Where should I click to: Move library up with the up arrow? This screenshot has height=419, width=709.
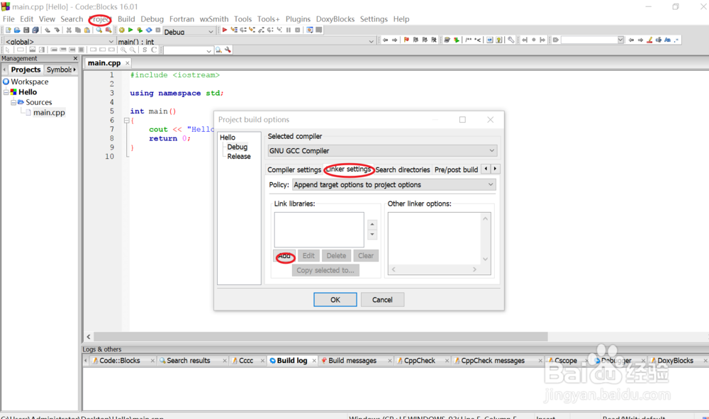[x=372, y=224]
